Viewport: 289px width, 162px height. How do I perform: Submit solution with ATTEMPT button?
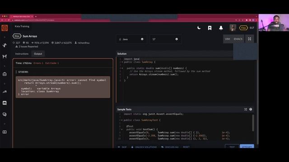[x=247, y=147]
